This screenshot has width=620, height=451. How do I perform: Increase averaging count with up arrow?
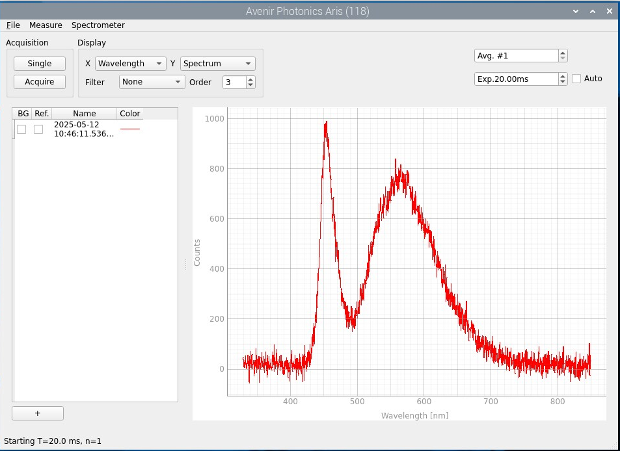(563, 53)
